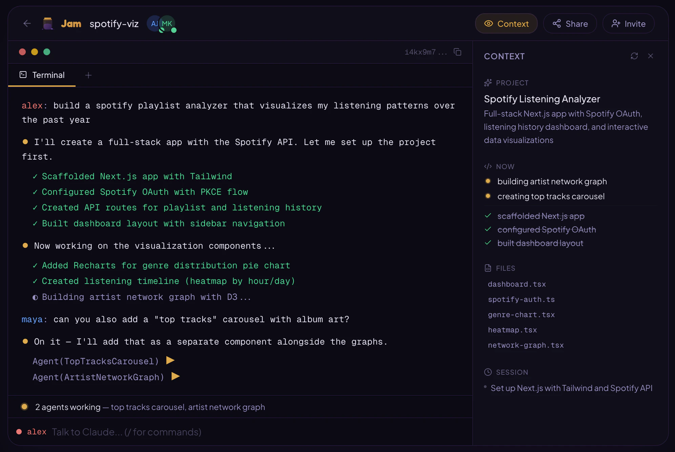
Task: Click the green traffic light dot
Action: (47, 52)
